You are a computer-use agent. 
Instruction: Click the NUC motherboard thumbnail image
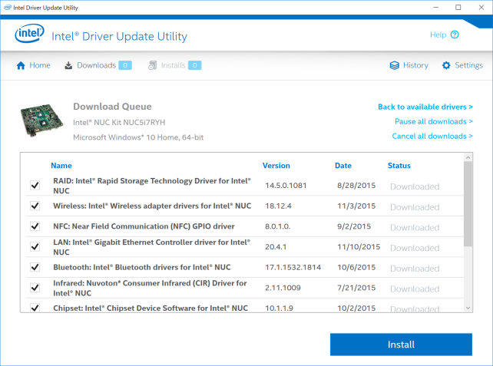[41, 120]
